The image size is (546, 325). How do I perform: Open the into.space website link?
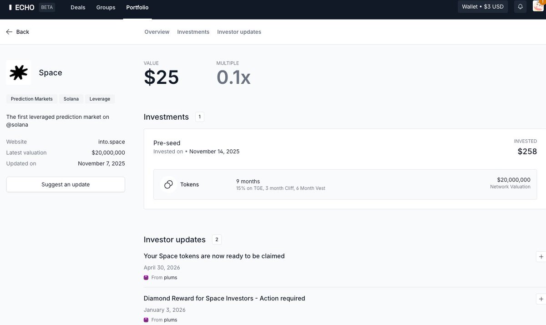pyautogui.click(x=111, y=142)
